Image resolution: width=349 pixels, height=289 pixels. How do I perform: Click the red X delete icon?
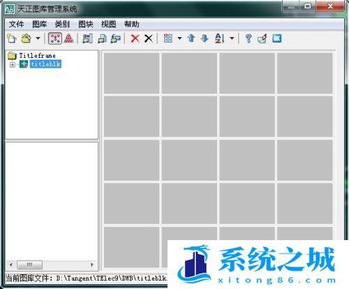coord(135,38)
